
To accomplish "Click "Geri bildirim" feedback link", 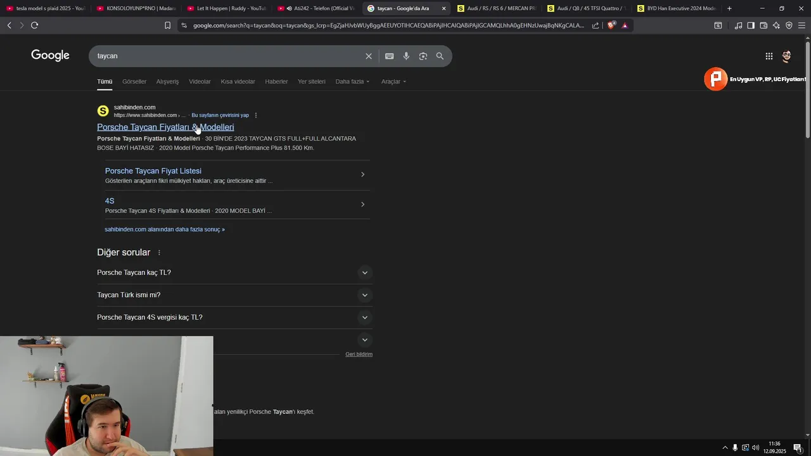I will tap(359, 354).
